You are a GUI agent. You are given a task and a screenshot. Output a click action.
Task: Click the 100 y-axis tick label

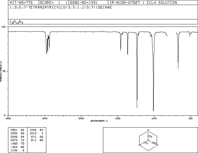[4, 27]
